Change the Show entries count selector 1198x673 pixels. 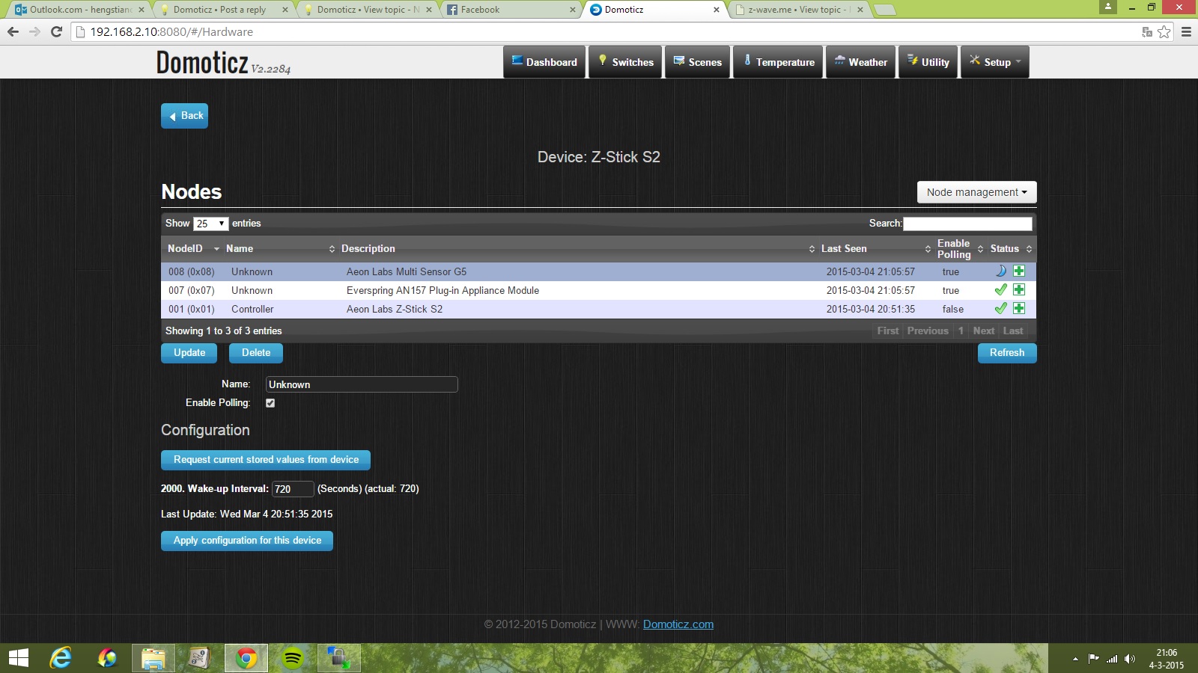click(210, 224)
